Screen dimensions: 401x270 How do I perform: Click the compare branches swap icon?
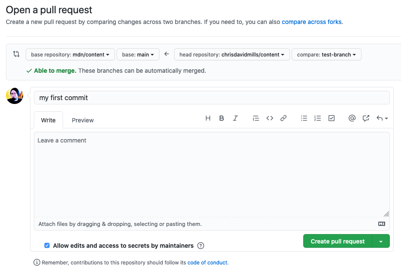pos(16,54)
